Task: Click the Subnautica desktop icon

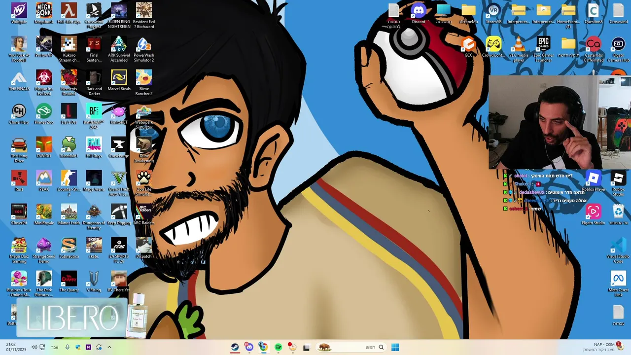Action: [69, 248]
